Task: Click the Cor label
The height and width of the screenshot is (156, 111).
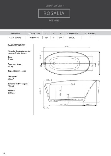Action: [10, 57]
